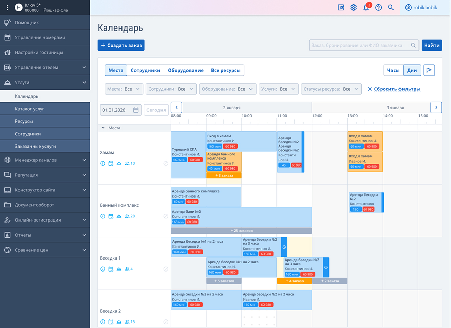This screenshot has height=328, width=451.
Task: Click the Сбросить фильтры link
Action: 397,89
